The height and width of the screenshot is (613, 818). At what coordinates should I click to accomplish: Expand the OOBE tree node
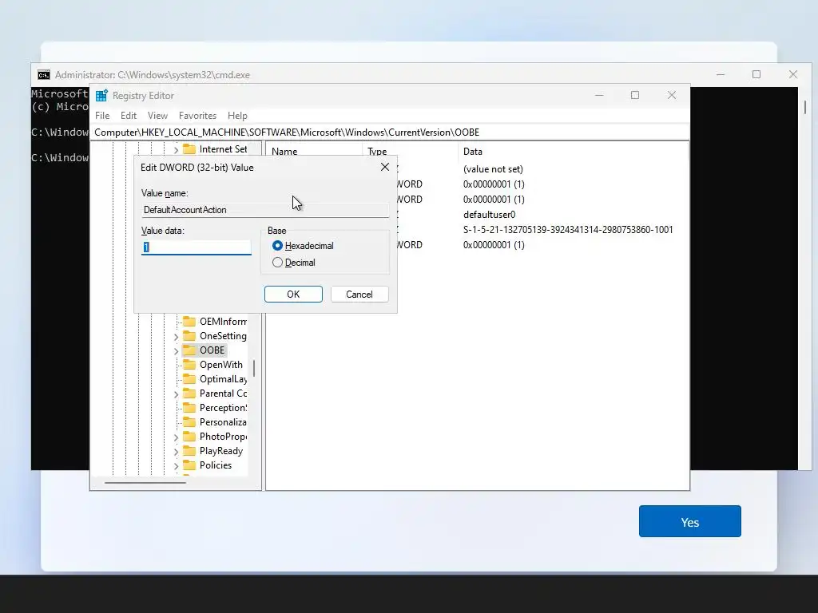point(176,351)
